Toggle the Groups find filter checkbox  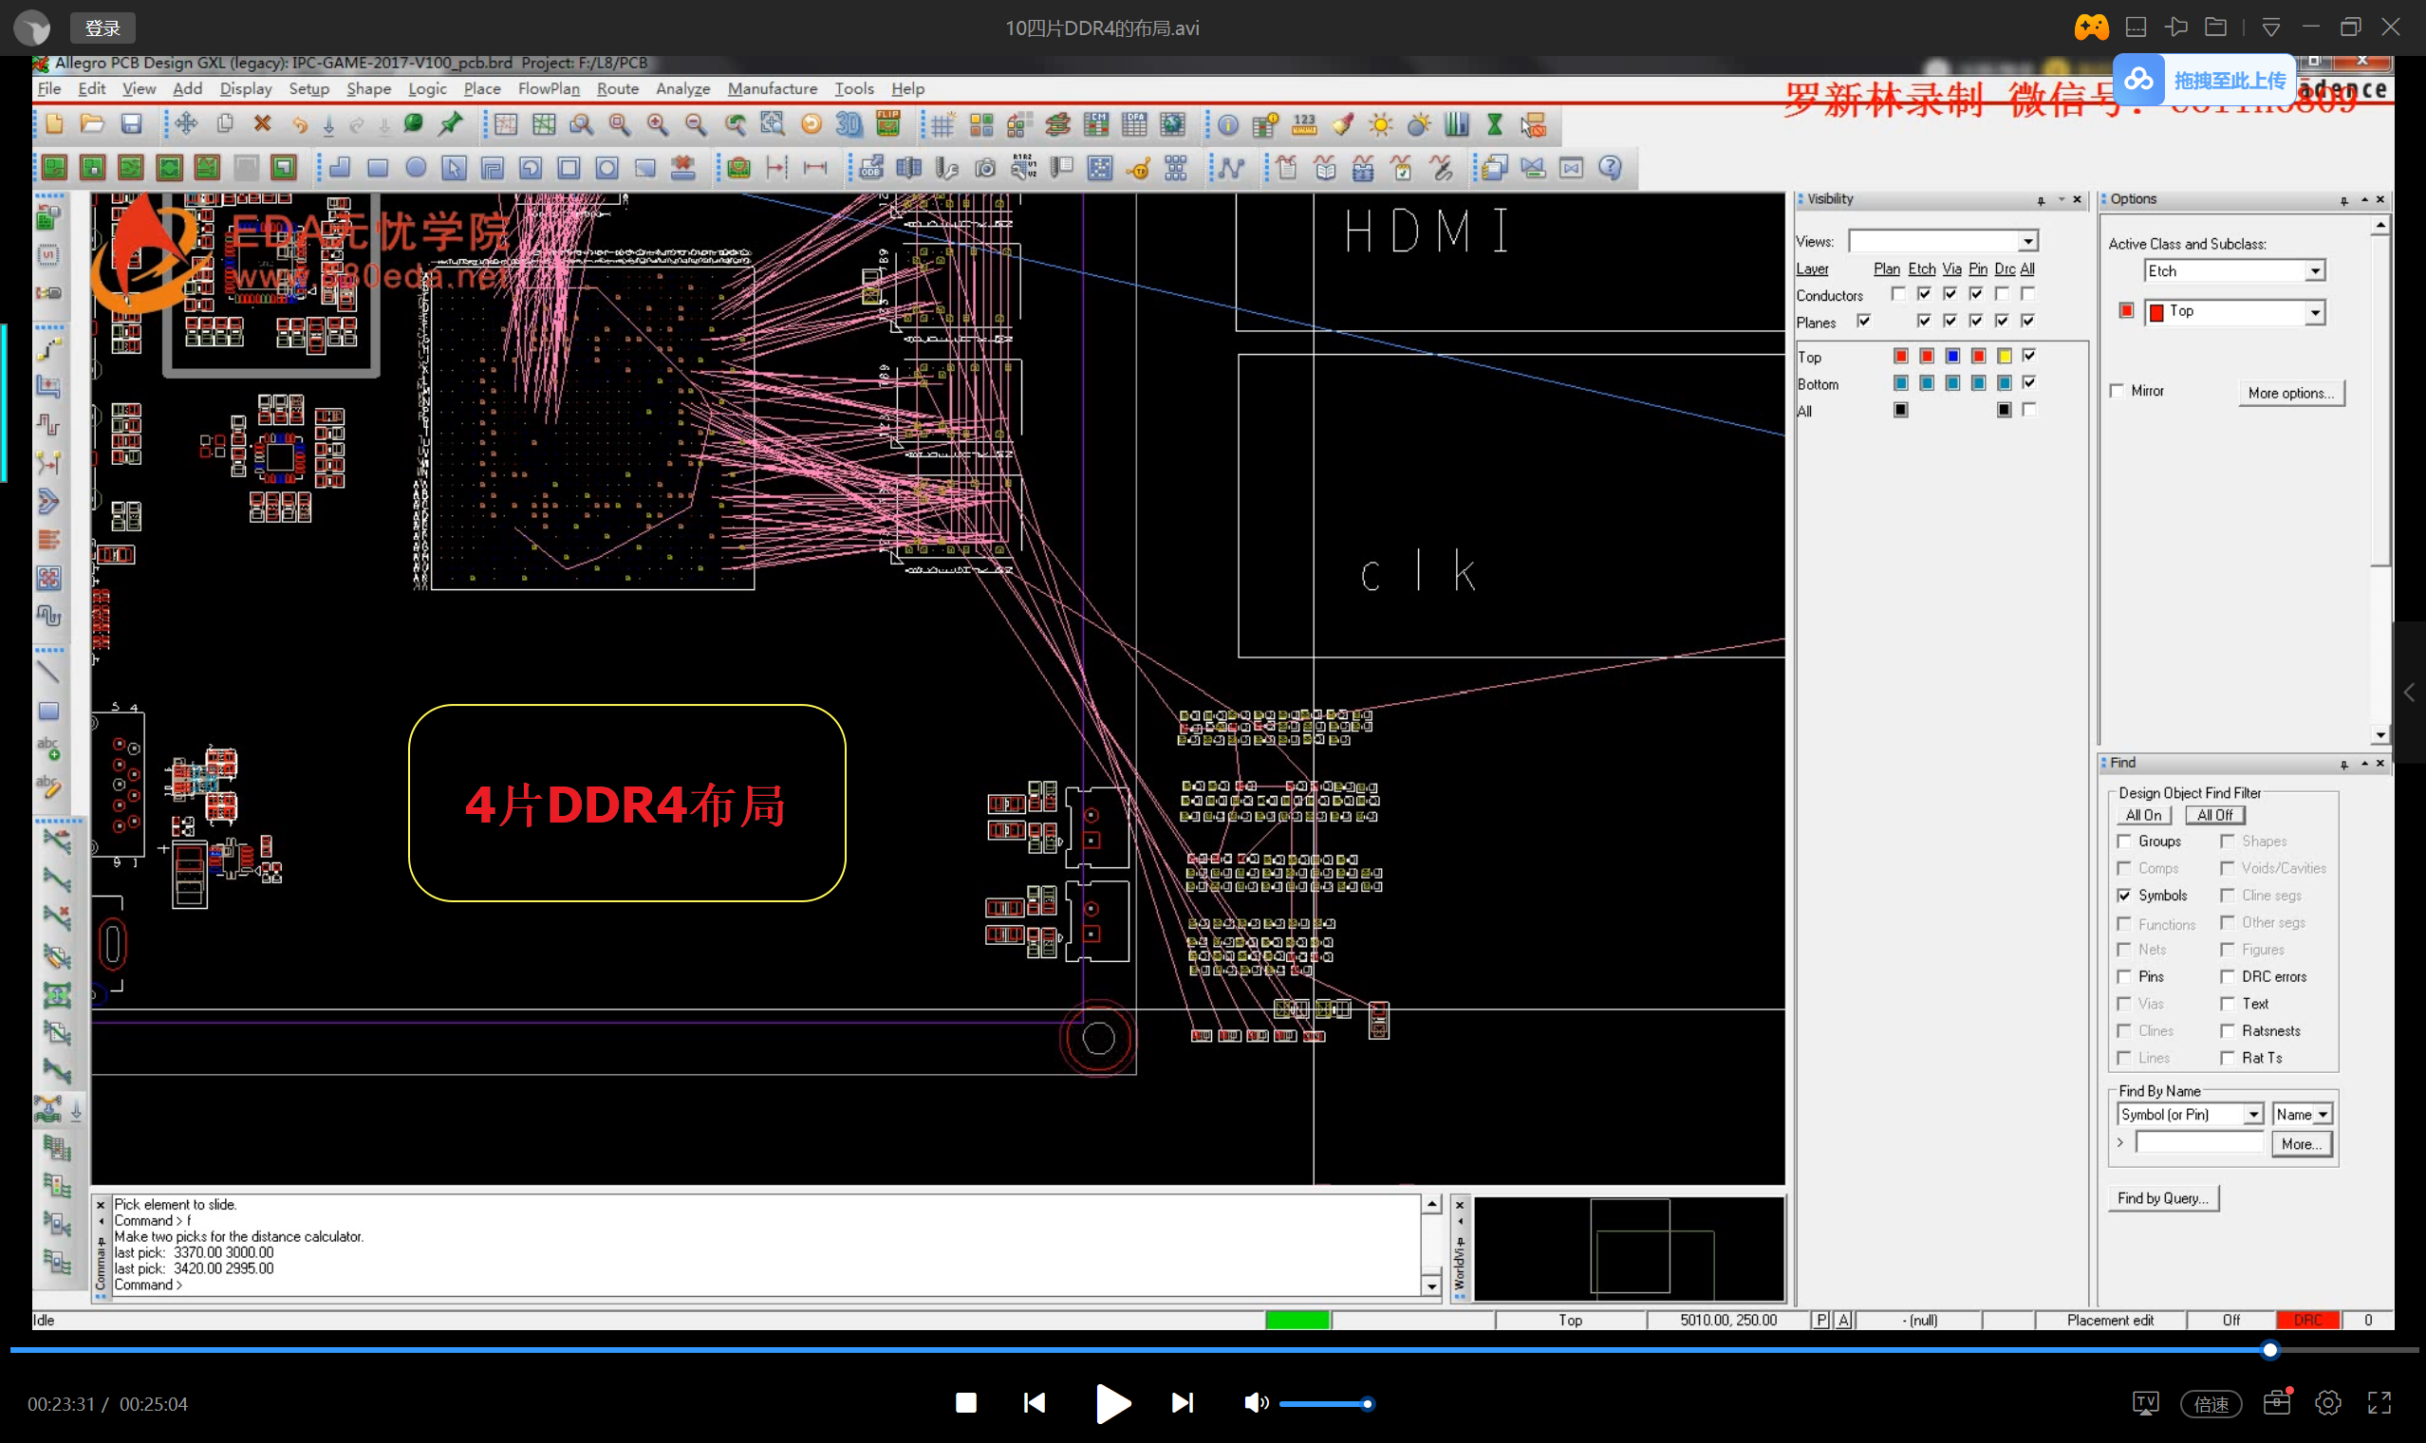[x=2124, y=842]
